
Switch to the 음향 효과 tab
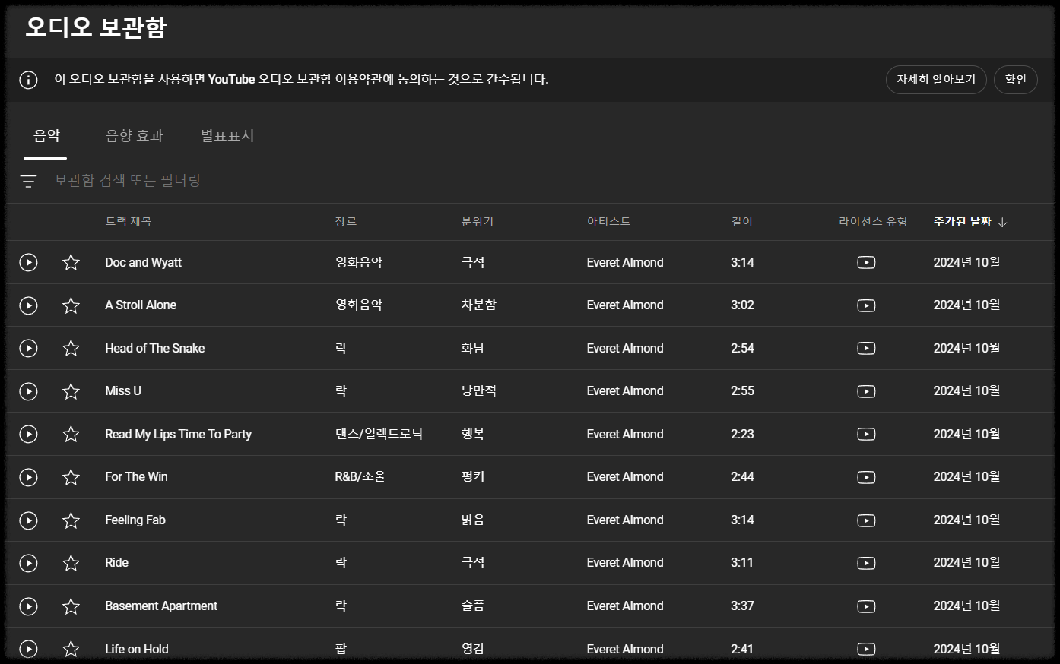(x=134, y=136)
